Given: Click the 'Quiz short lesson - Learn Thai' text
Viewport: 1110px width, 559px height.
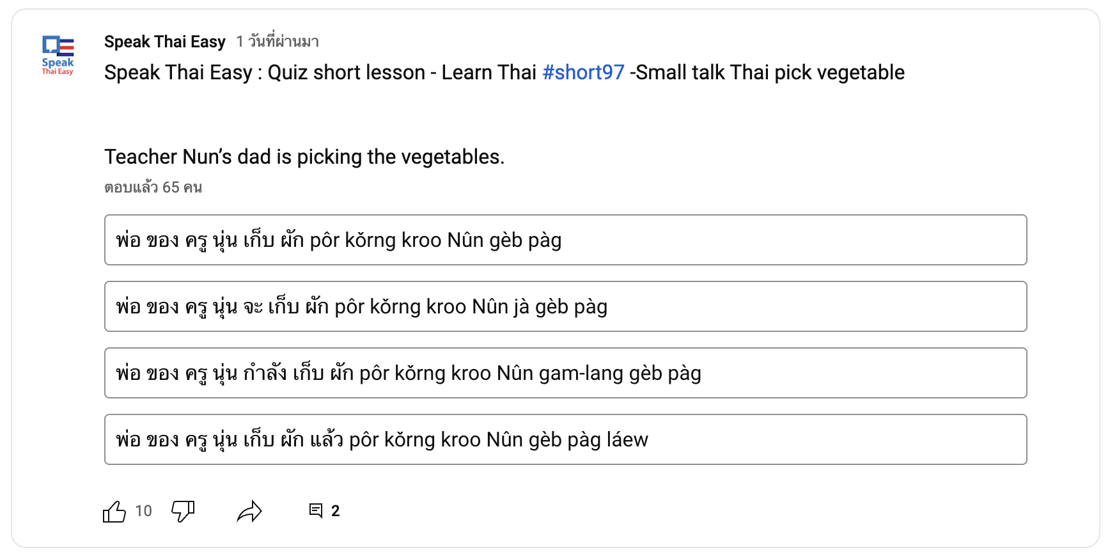Looking at the screenshot, I should pos(402,72).
